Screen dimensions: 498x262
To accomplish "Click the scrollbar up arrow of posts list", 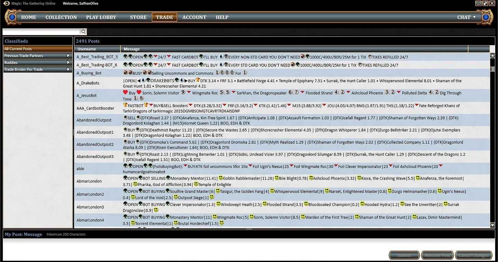I will point(493,55).
